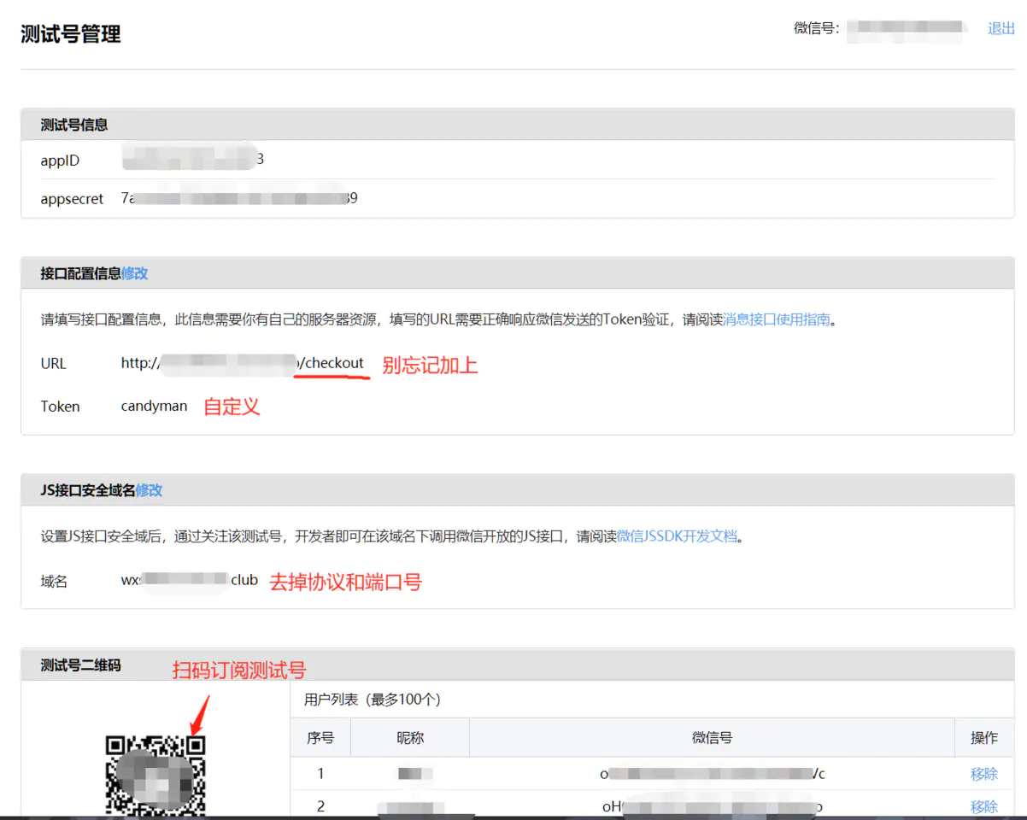Click the appID label

point(60,161)
